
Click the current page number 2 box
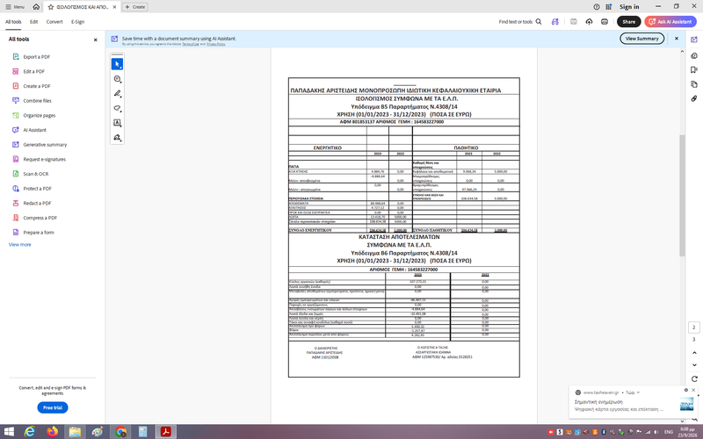pyautogui.click(x=694, y=327)
